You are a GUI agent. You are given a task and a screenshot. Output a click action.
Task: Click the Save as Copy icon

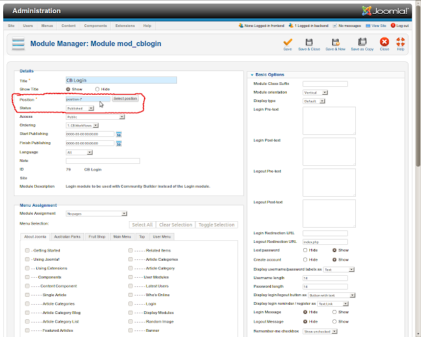click(362, 42)
